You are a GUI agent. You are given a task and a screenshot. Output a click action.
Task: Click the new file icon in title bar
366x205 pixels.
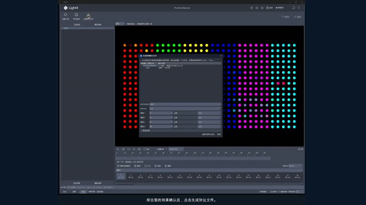coord(252,7)
